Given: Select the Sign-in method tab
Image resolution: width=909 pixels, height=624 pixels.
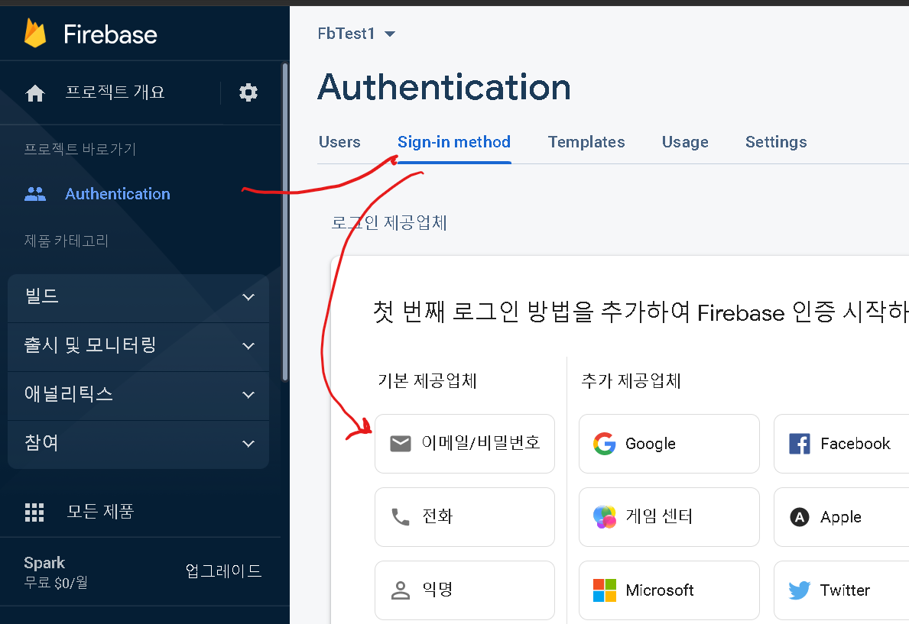Looking at the screenshot, I should click(x=454, y=142).
